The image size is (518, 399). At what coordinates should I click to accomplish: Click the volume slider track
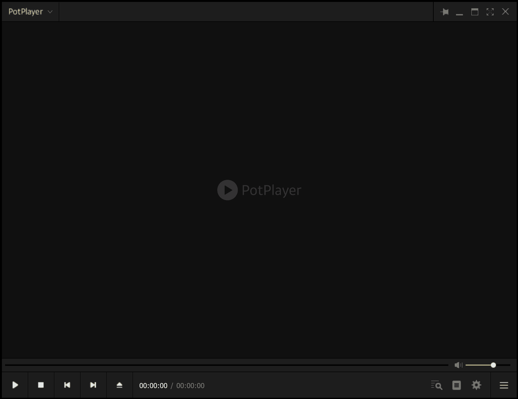pyautogui.click(x=488, y=365)
